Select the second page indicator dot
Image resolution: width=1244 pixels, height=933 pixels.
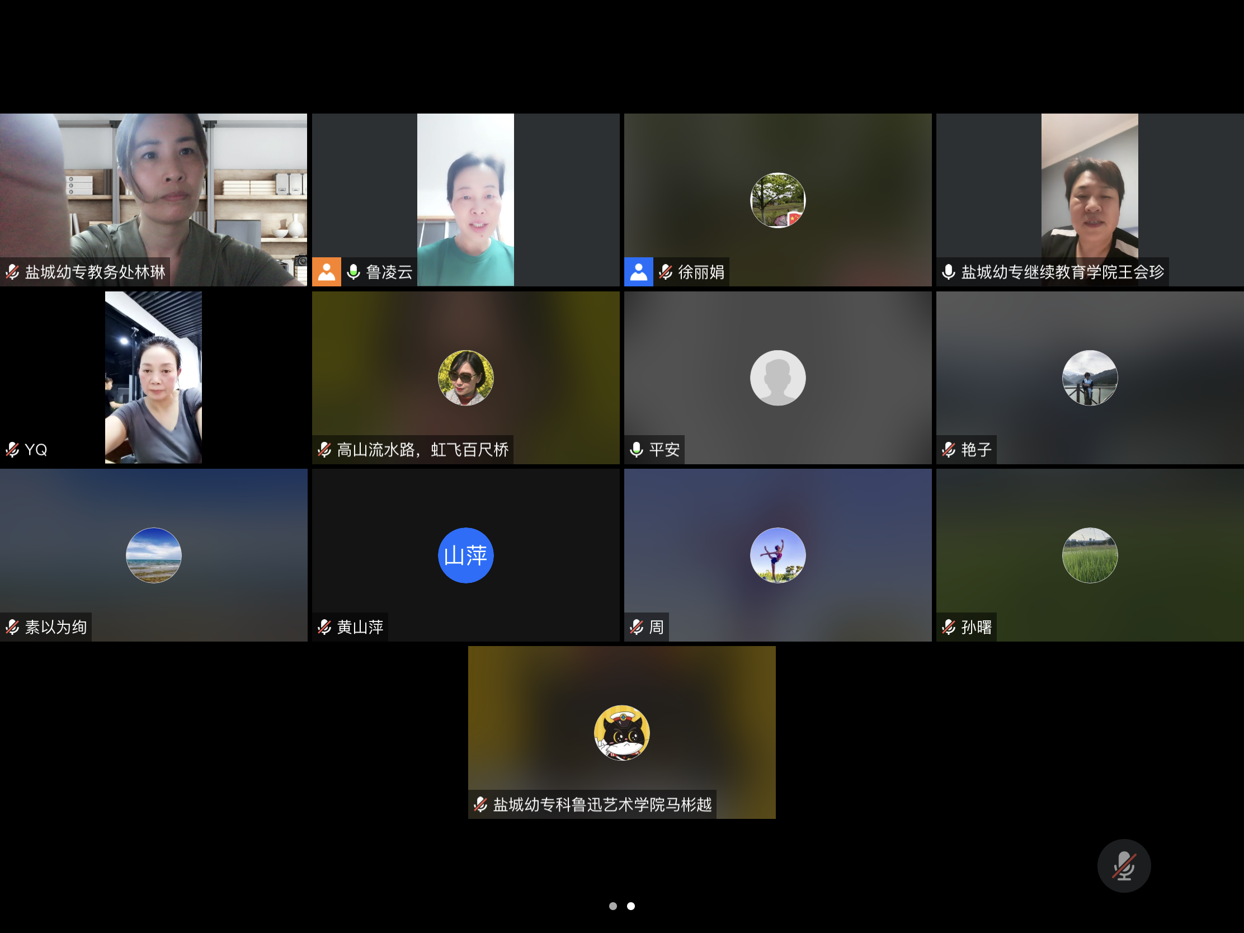pos(631,906)
